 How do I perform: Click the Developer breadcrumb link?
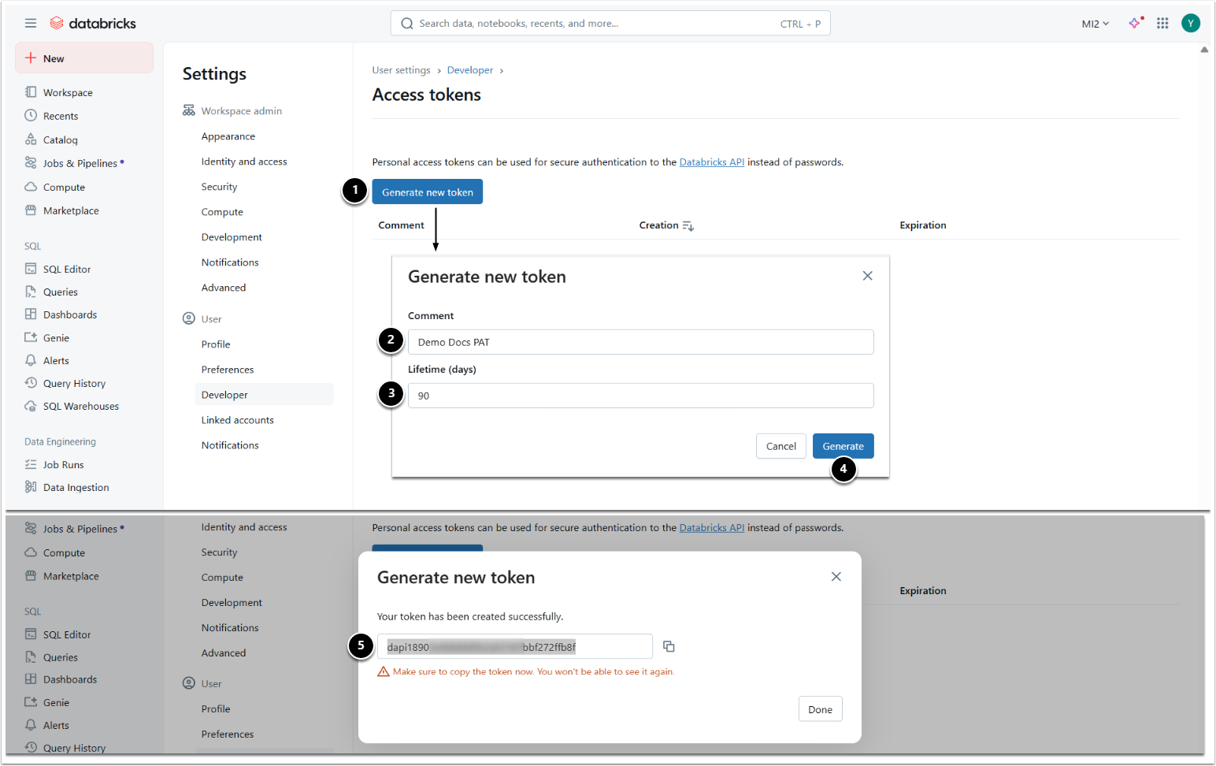tap(470, 70)
